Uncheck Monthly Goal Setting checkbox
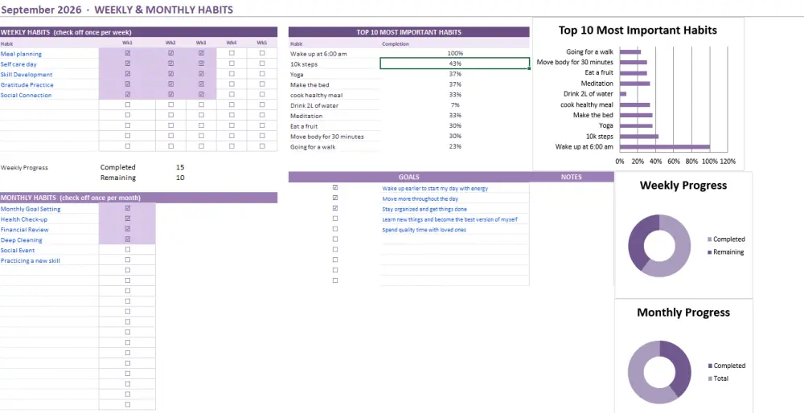 tap(128, 208)
